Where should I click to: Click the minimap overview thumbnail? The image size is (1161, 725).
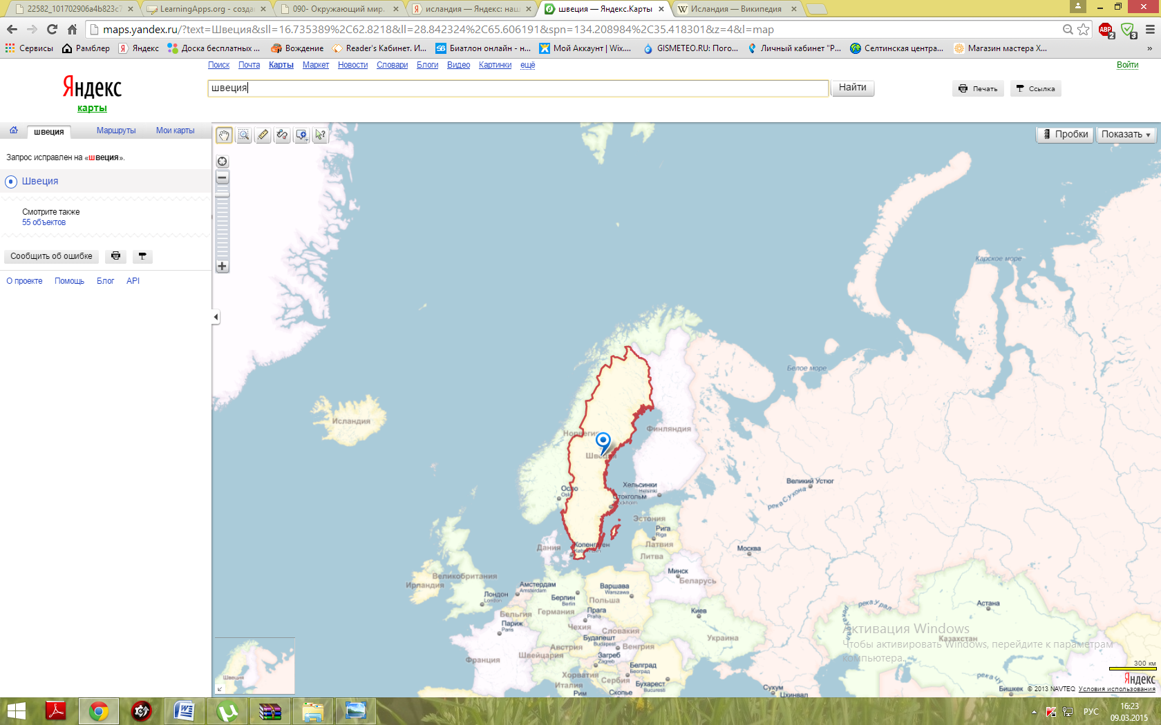tap(254, 666)
